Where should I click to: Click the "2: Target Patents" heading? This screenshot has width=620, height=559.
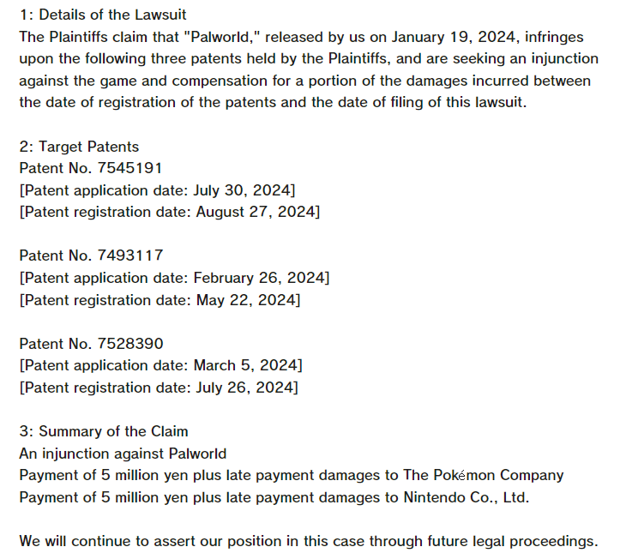[79, 147]
